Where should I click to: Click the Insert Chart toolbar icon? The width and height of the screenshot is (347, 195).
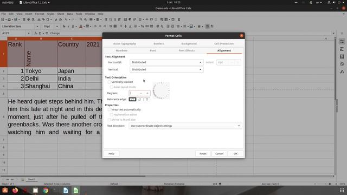130,19
